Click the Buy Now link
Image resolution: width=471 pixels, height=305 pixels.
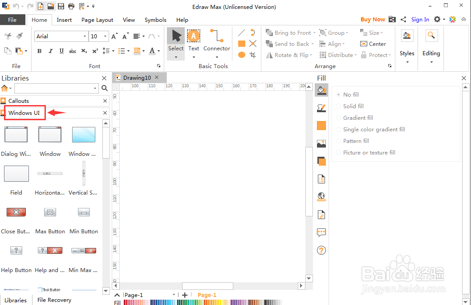click(x=373, y=20)
